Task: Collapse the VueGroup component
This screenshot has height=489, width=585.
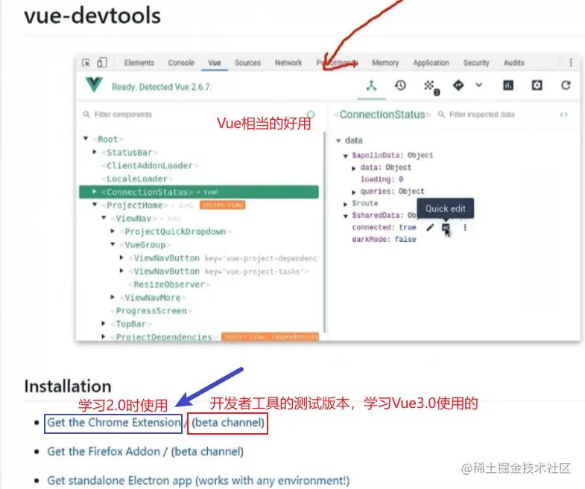Action: pos(113,244)
